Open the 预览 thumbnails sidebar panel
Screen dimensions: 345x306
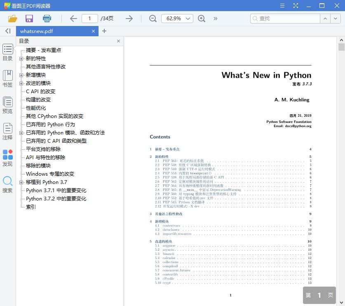pyautogui.click(x=8, y=105)
